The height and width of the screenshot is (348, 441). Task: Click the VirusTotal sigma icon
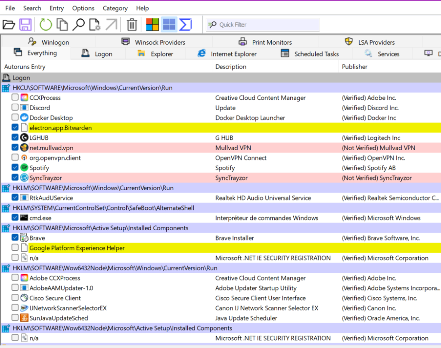(x=185, y=25)
